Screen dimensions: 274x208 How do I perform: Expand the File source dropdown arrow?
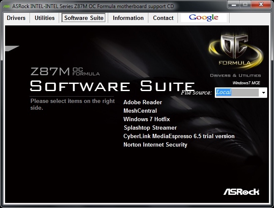click(x=263, y=92)
